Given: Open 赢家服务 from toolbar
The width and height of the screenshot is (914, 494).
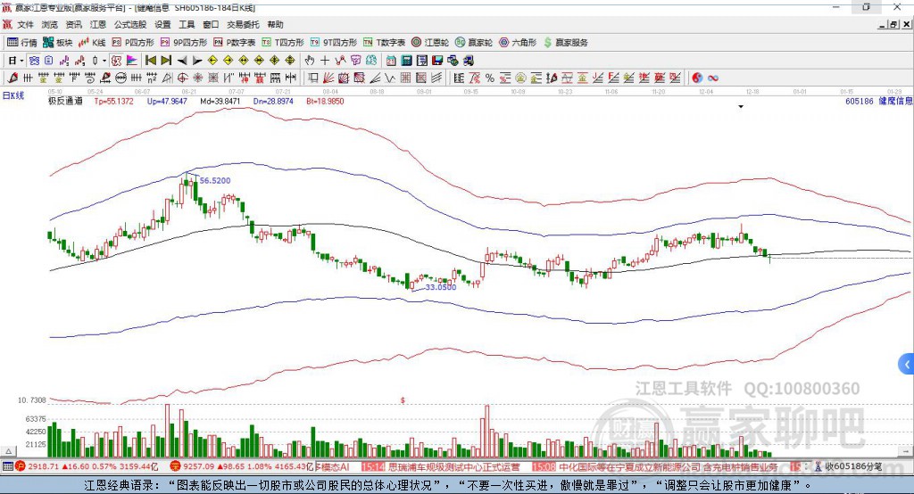Looking at the screenshot, I should (x=565, y=43).
